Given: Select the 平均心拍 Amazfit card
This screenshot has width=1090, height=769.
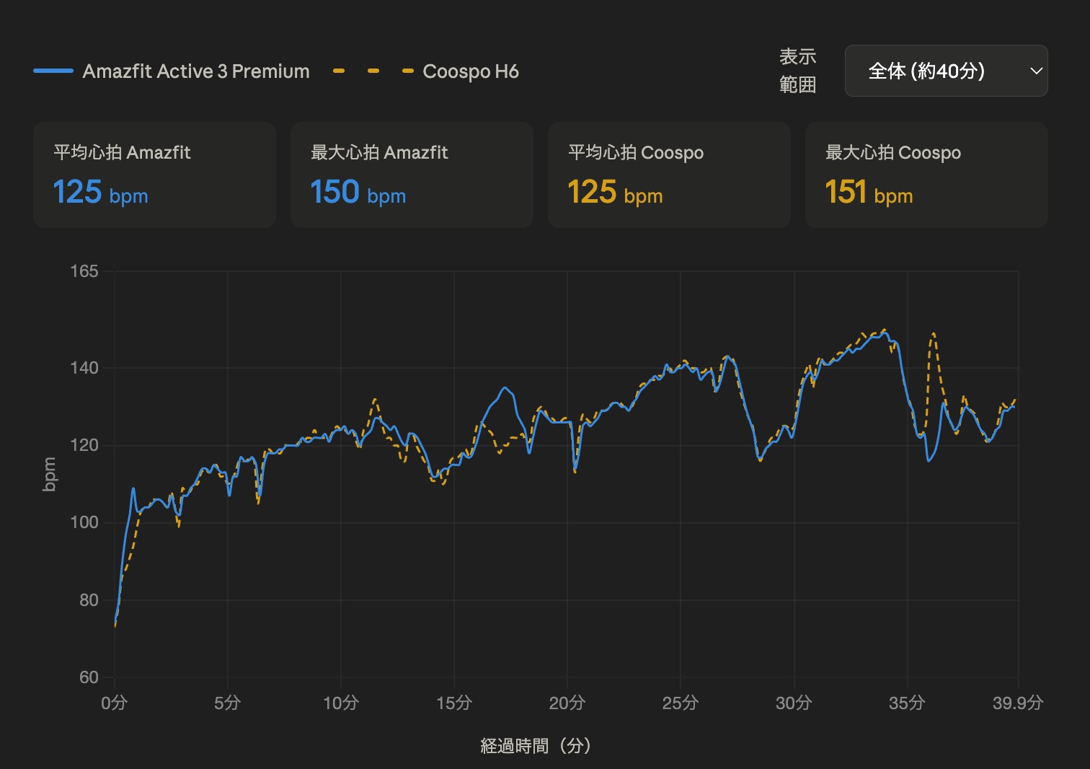Looking at the screenshot, I should tap(154, 175).
